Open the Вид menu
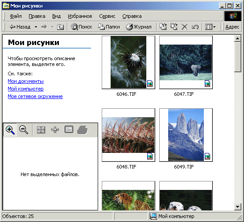 pos(56,16)
